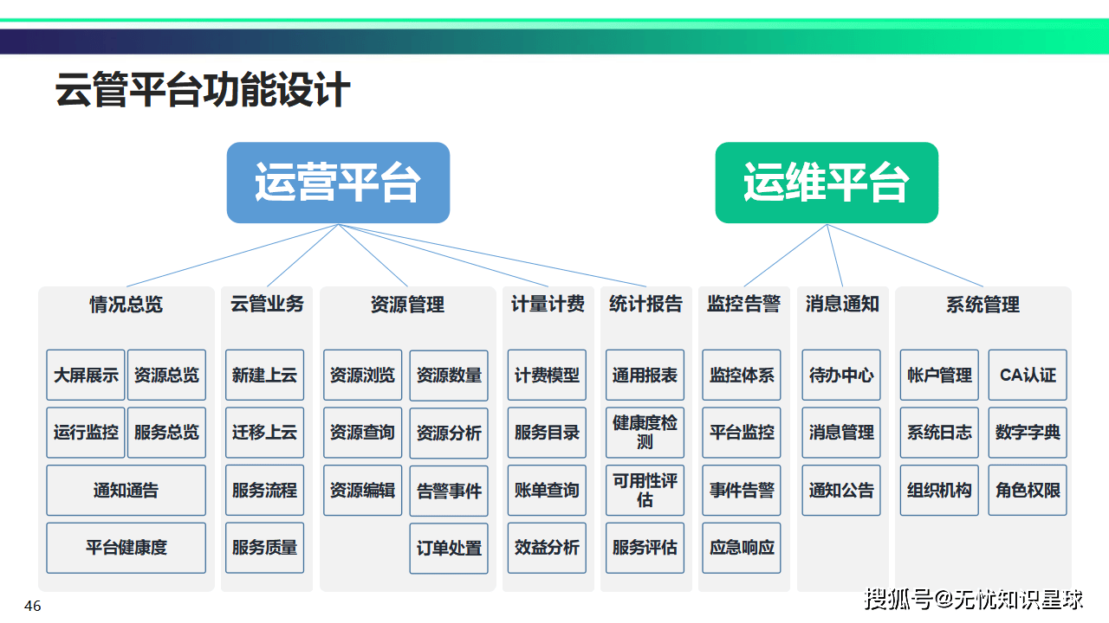The width and height of the screenshot is (1109, 623).
Task: Select the 服务评估 box
Action: tap(645, 548)
